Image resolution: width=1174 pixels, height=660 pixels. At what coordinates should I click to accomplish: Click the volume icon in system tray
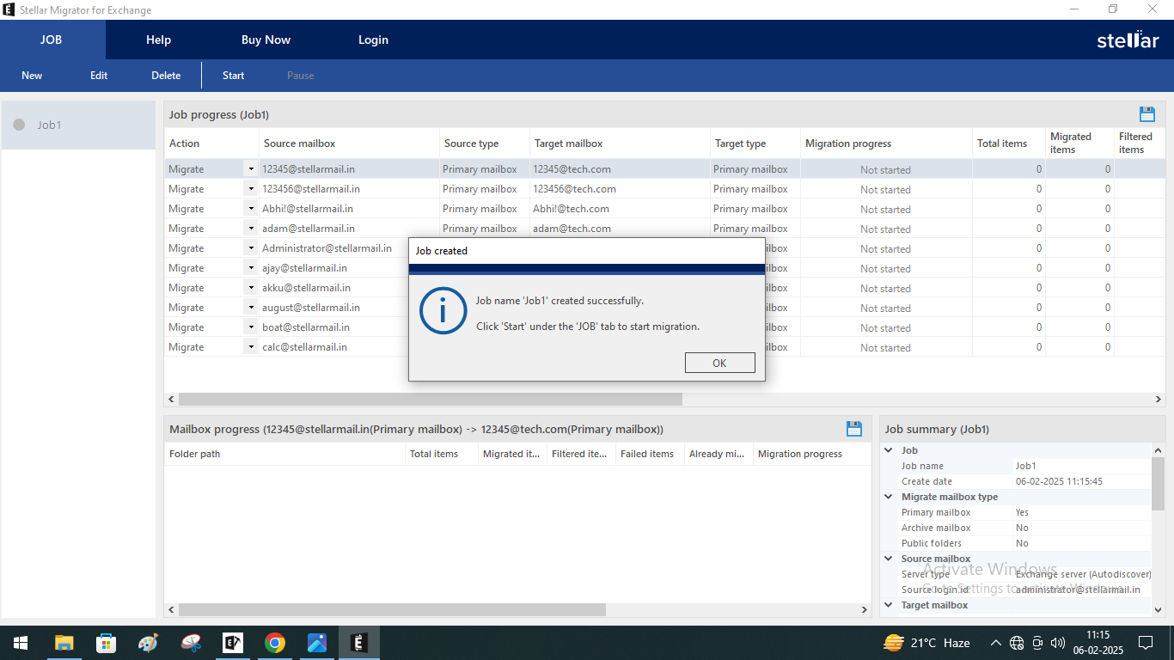click(1058, 643)
